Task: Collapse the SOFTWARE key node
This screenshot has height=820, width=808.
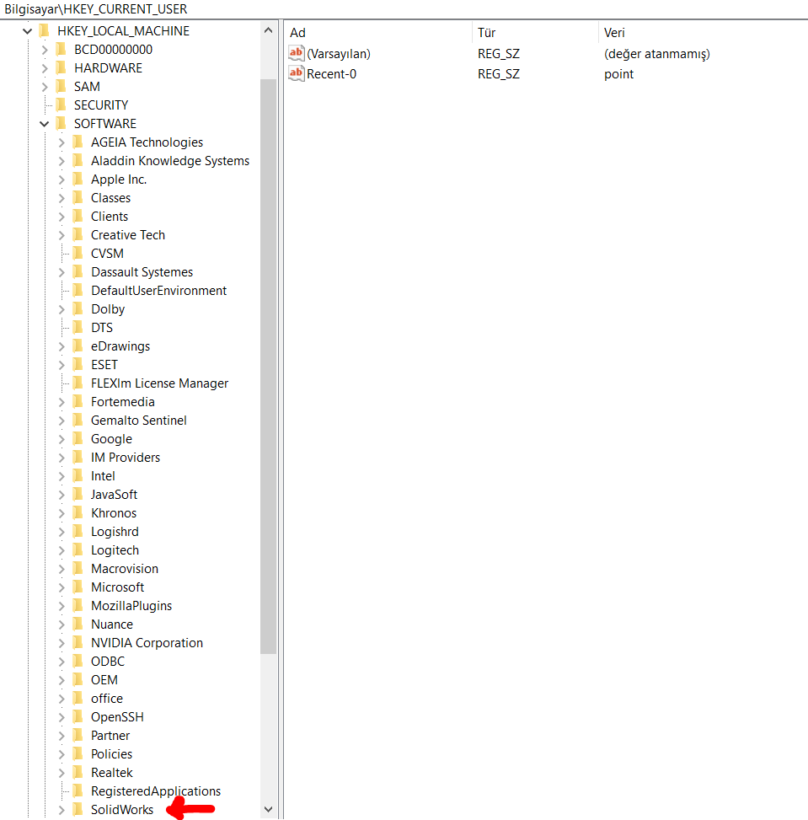Action: (45, 124)
